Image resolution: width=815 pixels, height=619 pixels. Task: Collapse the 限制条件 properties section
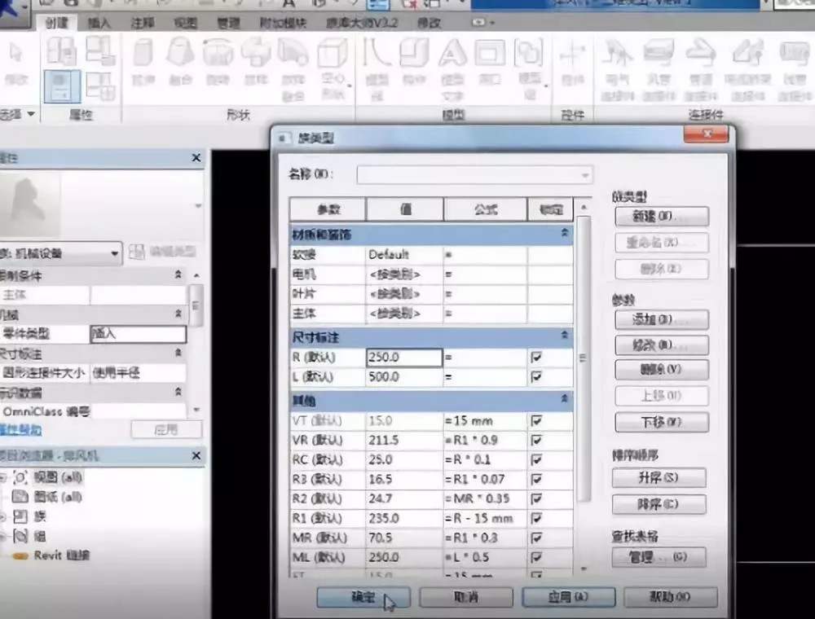tap(178, 274)
